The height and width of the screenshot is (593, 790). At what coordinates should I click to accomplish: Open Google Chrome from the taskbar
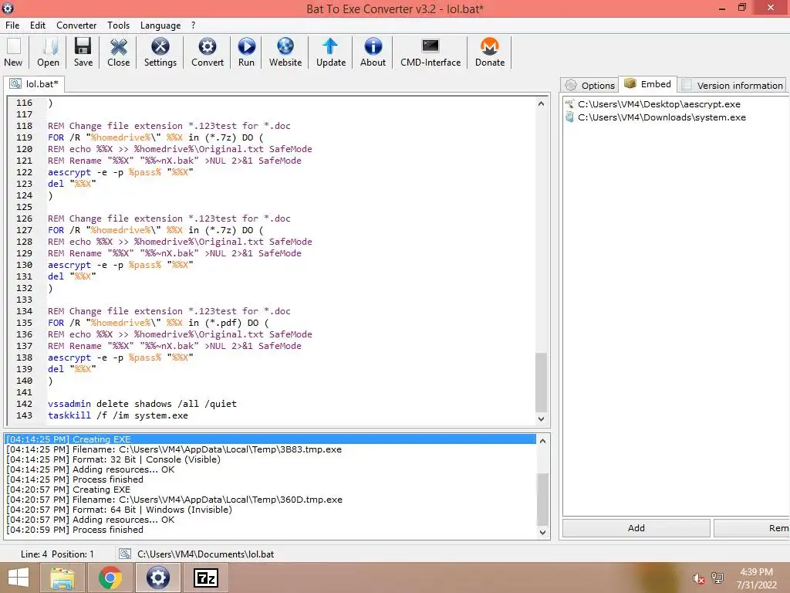(x=110, y=578)
